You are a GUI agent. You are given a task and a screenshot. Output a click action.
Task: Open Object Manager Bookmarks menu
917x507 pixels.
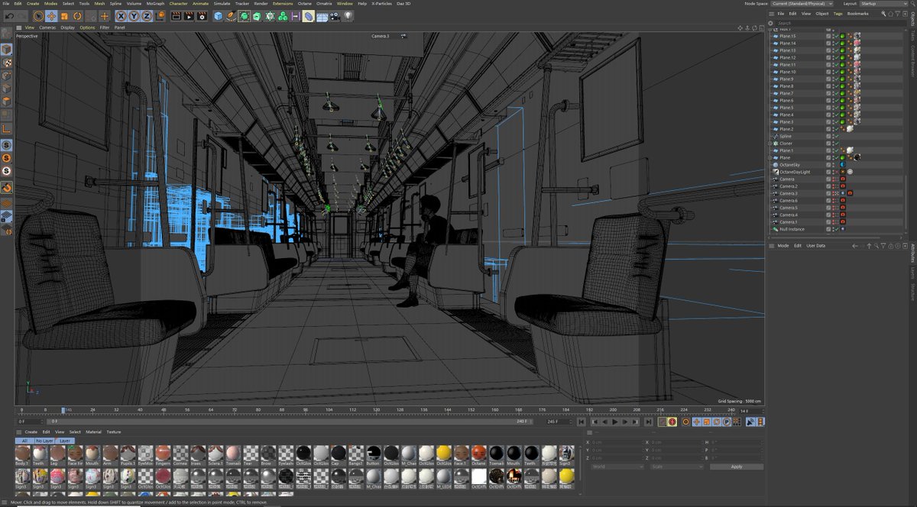click(857, 14)
